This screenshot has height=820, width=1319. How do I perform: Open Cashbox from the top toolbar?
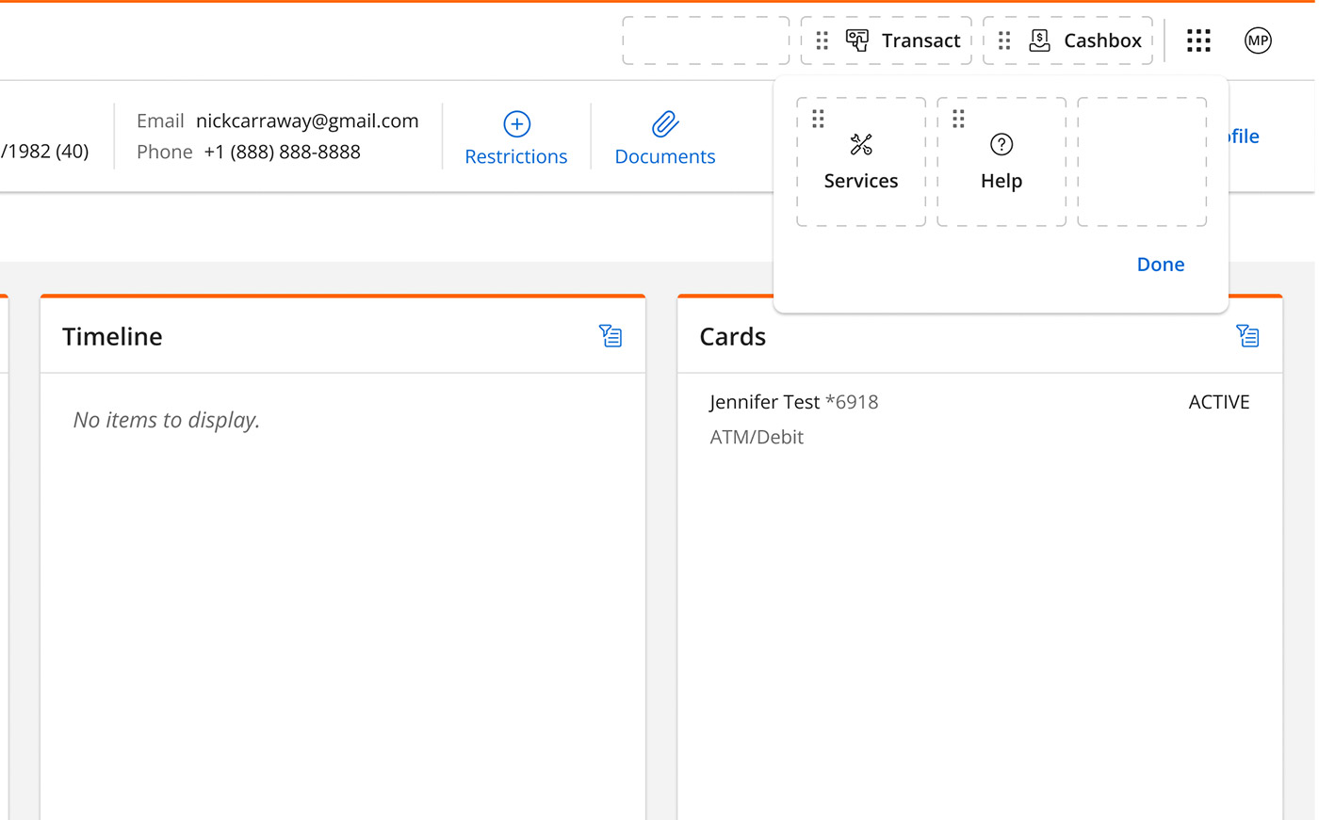[1086, 40]
